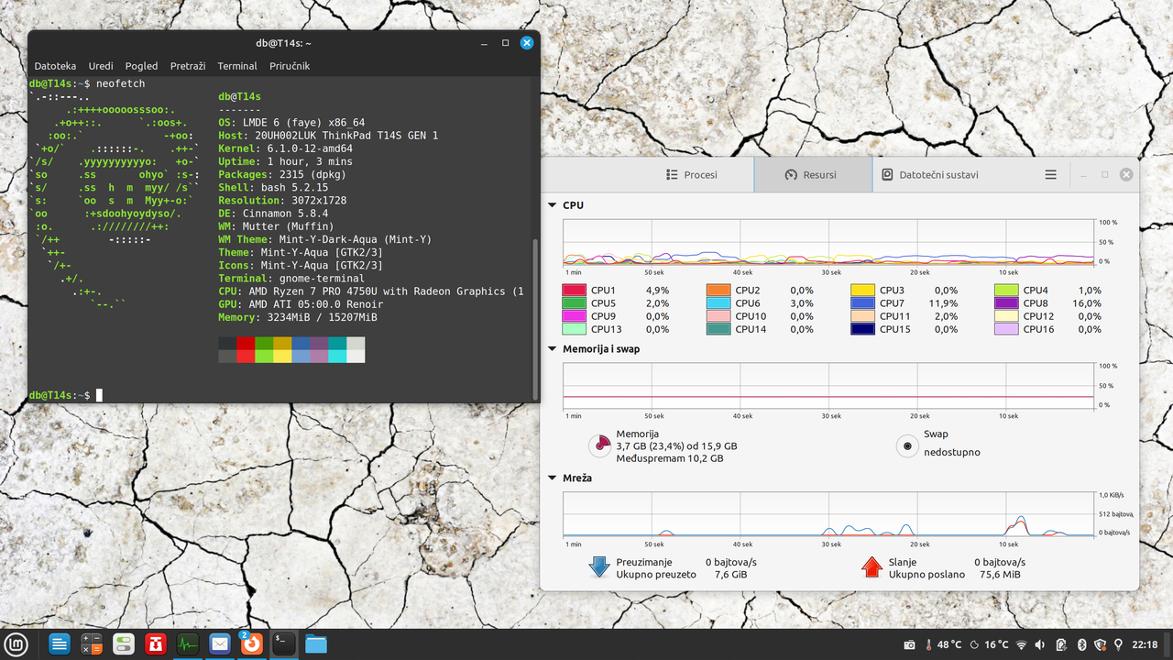
Task: Pick the CPU4 color swatch
Action: click(x=1006, y=291)
